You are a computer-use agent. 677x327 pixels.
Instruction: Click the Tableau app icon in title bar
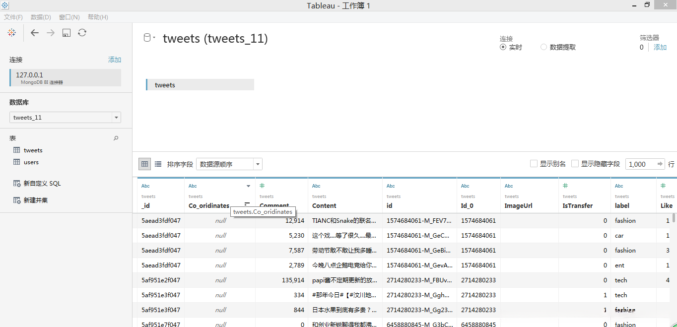[4, 5]
